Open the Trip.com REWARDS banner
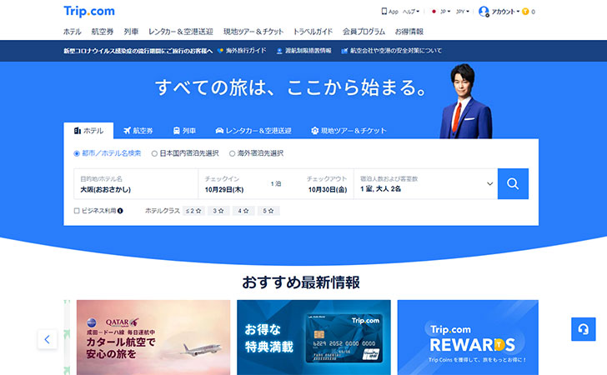 [x=468, y=337]
